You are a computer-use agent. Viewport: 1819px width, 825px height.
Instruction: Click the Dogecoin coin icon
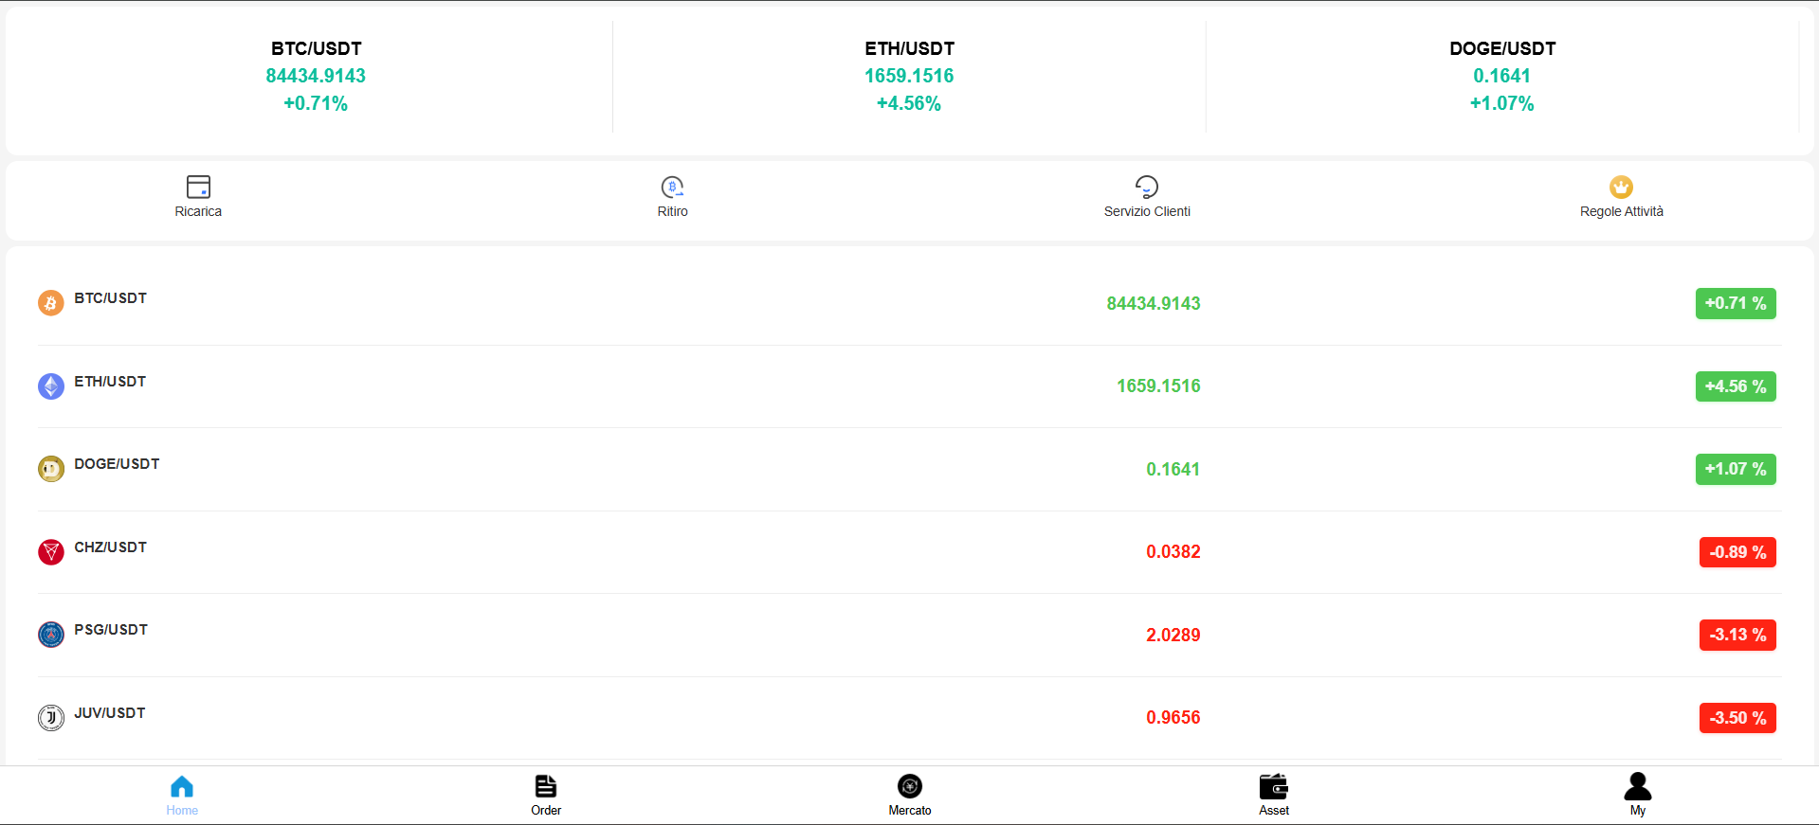click(51, 469)
